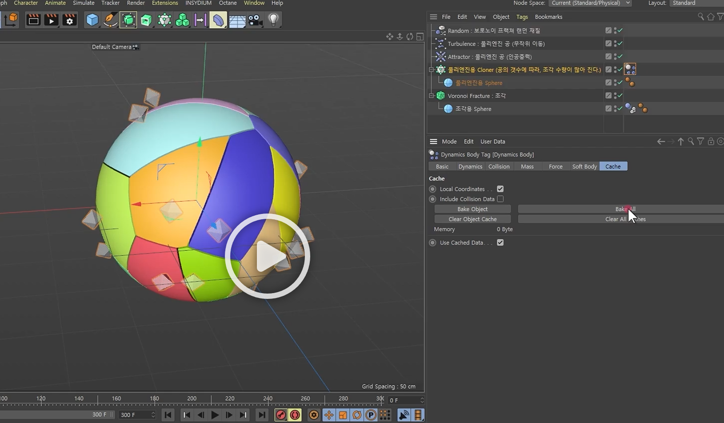Open the Object Manager hamburger menu

433,16
